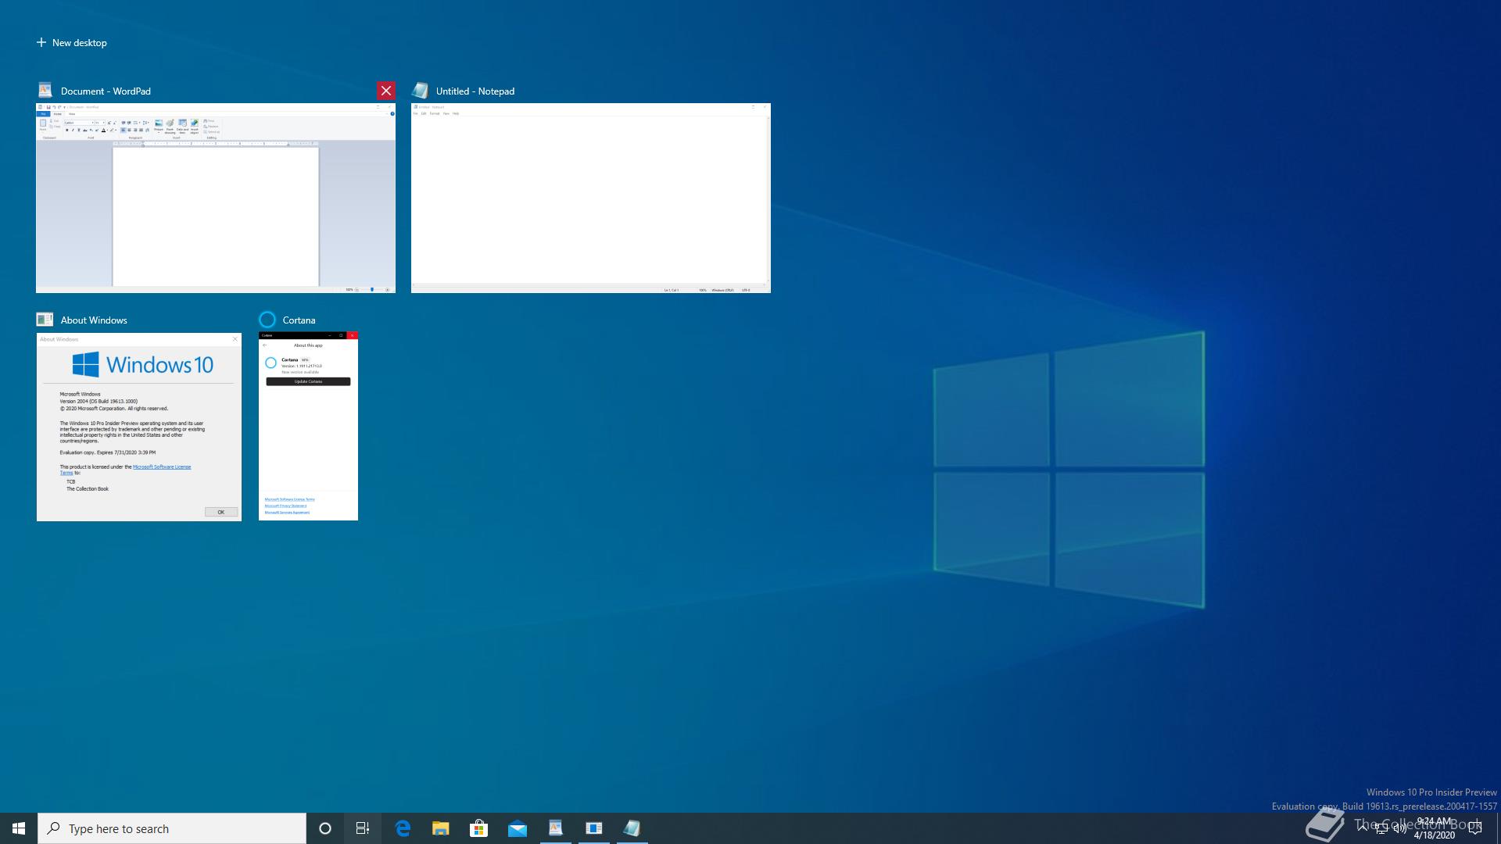Launch Microsoft Edge from the taskbar
The image size is (1501, 844).
(403, 828)
